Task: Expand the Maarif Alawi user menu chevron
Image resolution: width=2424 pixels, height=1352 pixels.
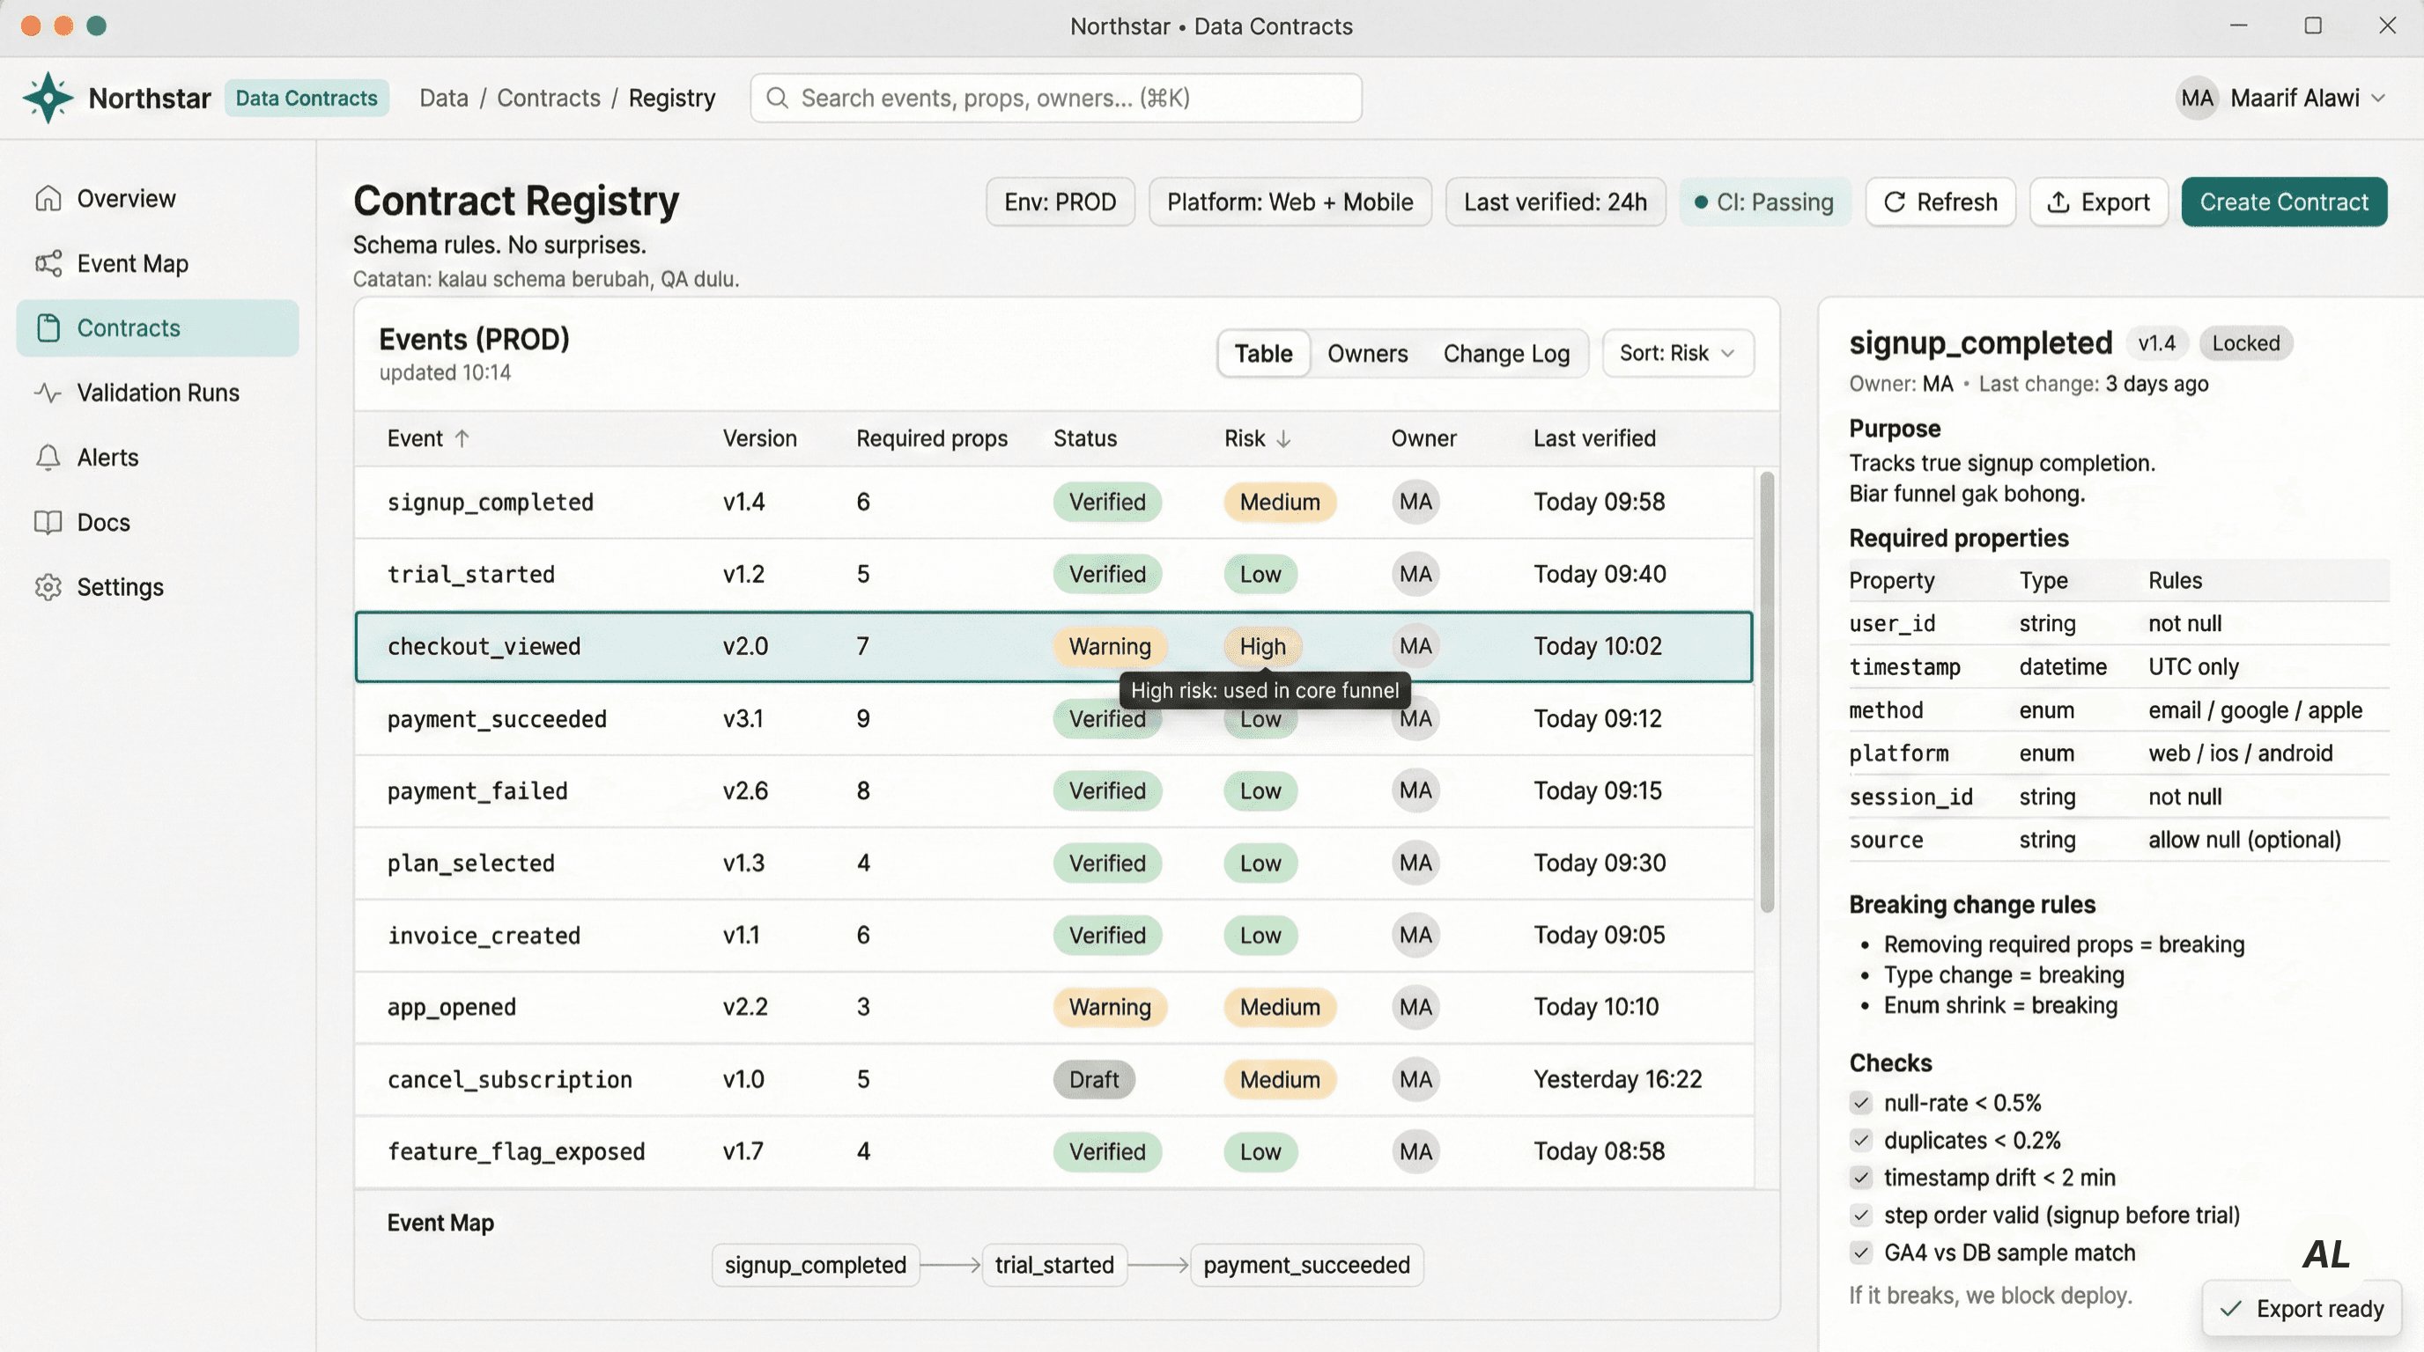Action: point(2378,98)
